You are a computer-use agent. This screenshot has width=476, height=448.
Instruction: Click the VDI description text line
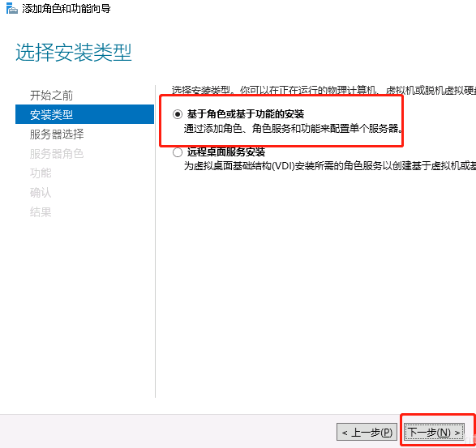click(330, 166)
